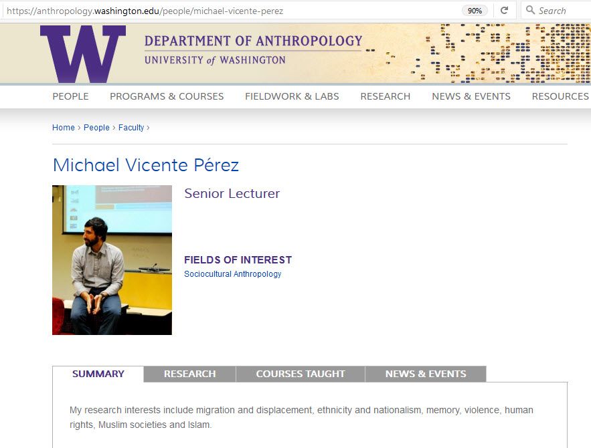Switch to the RESEARCH profile tab
The image size is (591, 448).
click(189, 374)
